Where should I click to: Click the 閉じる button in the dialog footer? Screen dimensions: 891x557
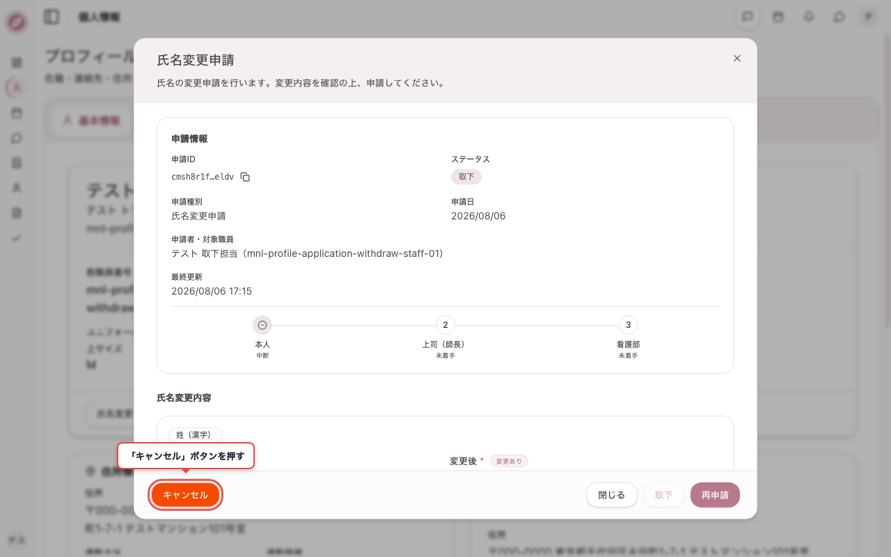click(x=612, y=495)
